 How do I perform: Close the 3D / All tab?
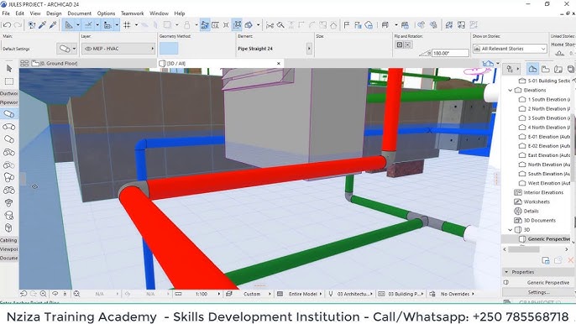point(279,63)
